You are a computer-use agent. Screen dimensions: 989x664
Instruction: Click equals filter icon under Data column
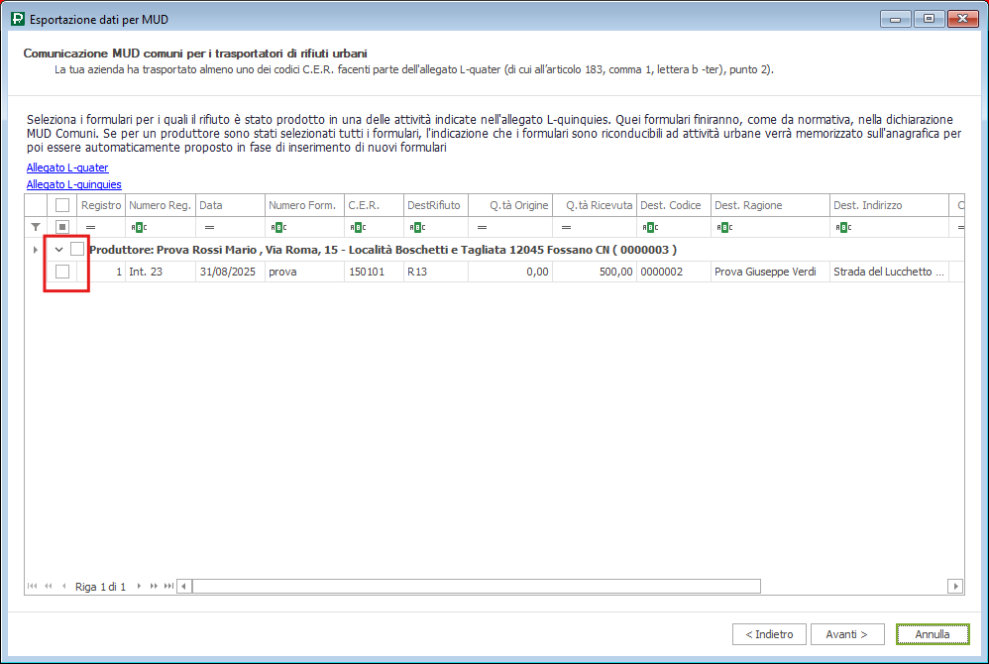(208, 227)
